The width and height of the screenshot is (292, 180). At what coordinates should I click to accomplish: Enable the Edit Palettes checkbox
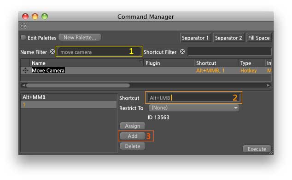pos(23,38)
